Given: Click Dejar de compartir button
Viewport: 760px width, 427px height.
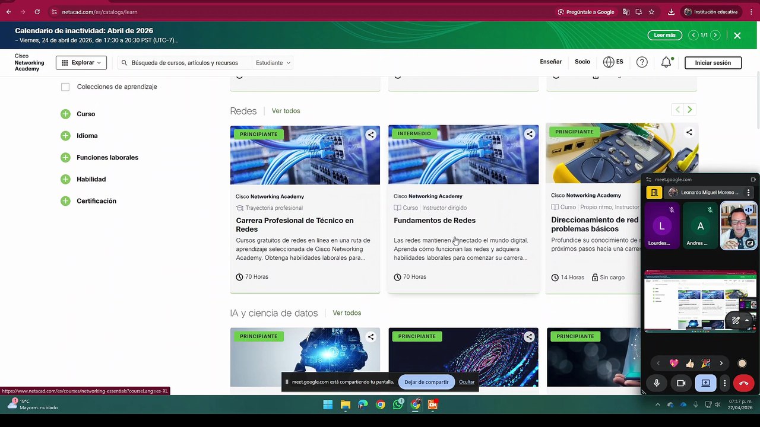Looking at the screenshot, I should [426, 382].
